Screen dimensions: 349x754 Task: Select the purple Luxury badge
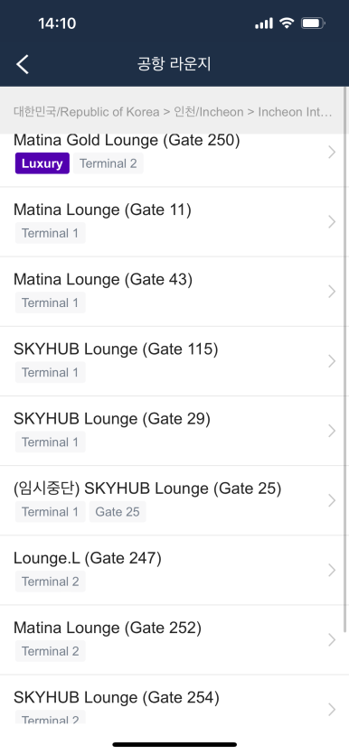click(42, 163)
